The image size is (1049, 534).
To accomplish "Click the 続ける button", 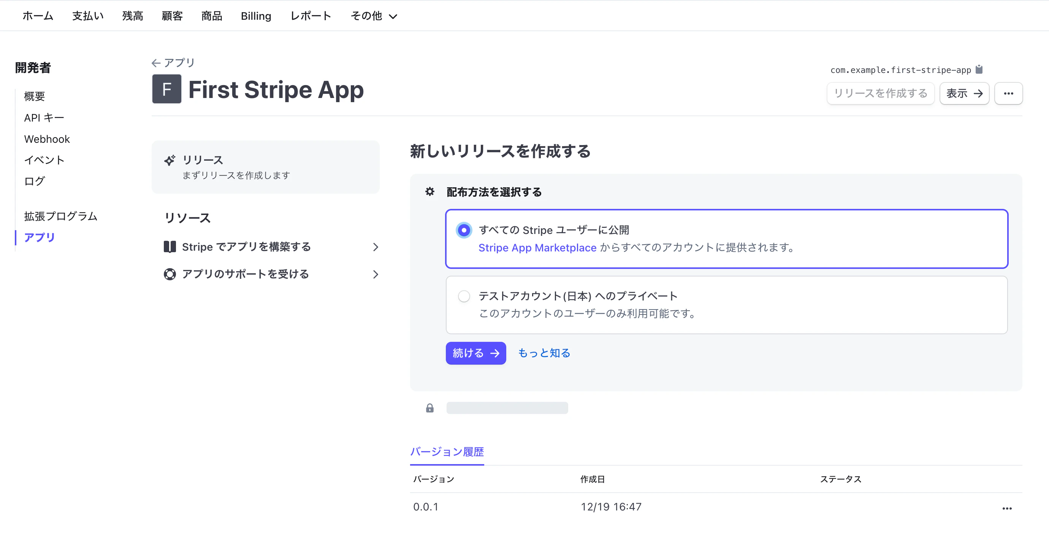I will [475, 353].
